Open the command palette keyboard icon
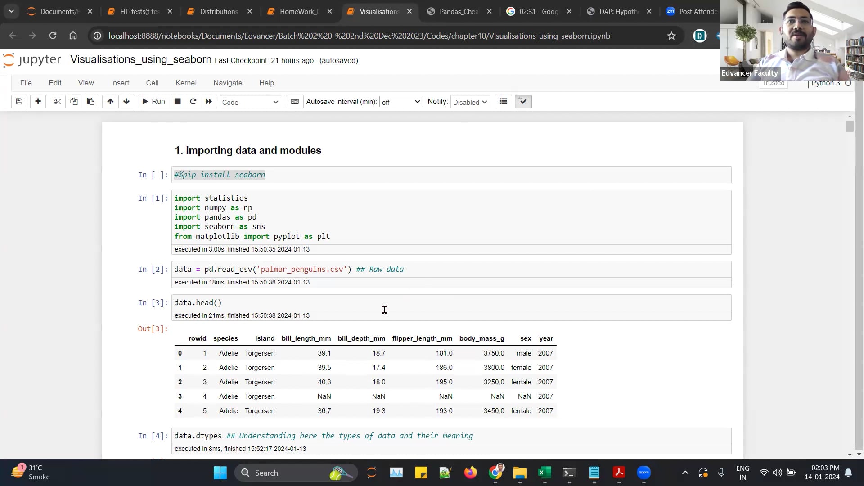This screenshot has width=864, height=486. coord(295,102)
